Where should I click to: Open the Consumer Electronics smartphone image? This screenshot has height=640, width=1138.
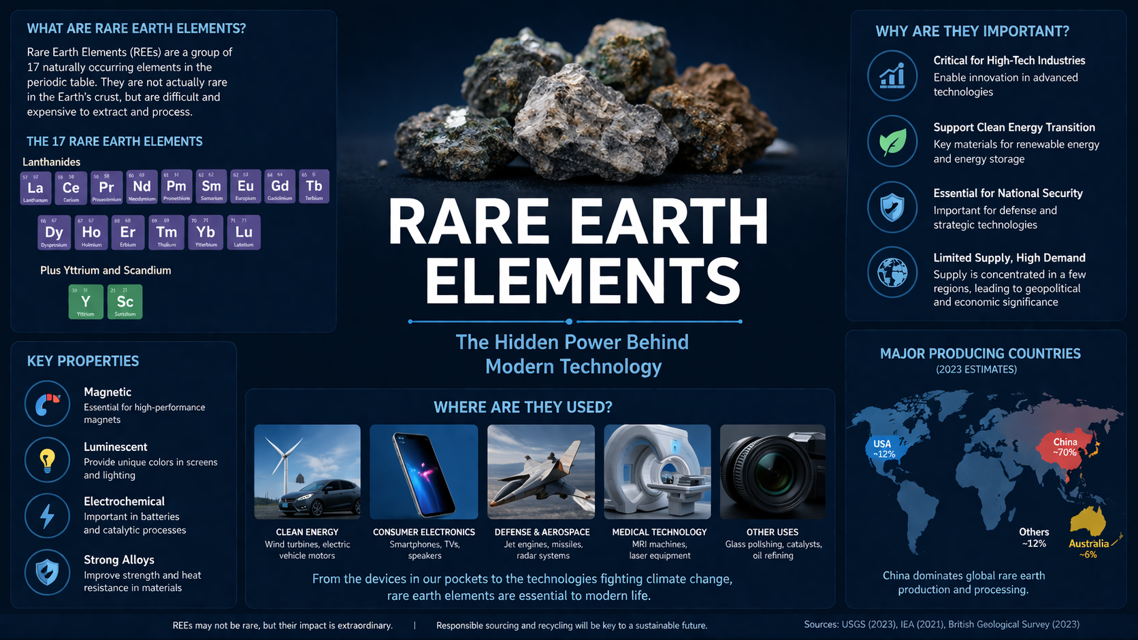(x=424, y=471)
